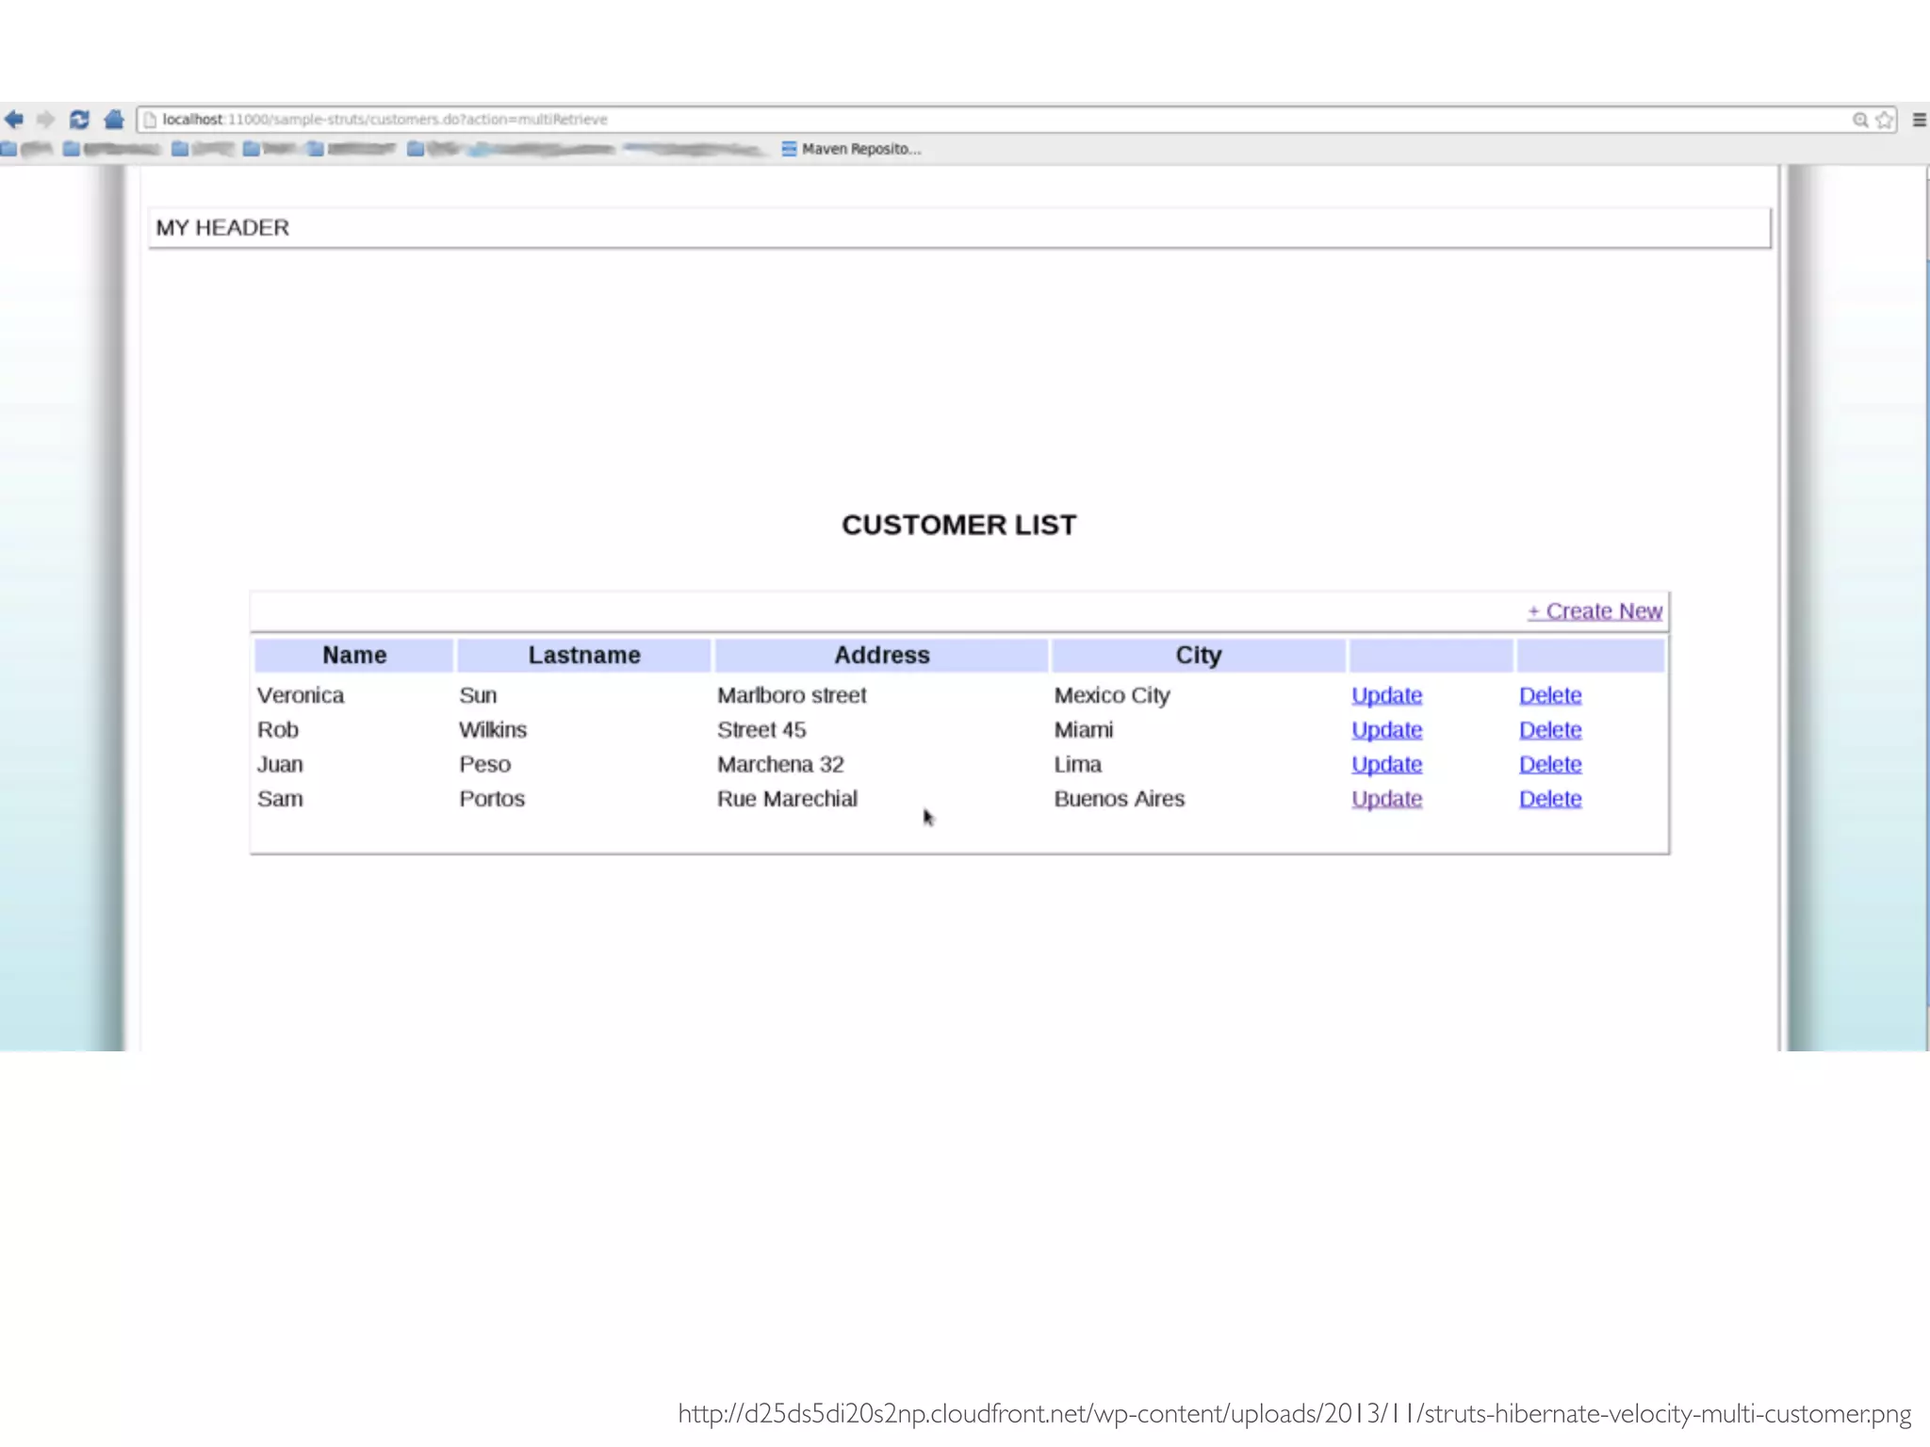1930x1447 pixels.
Task: Click the MY HEADER text
Action: (x=222, y=228)
